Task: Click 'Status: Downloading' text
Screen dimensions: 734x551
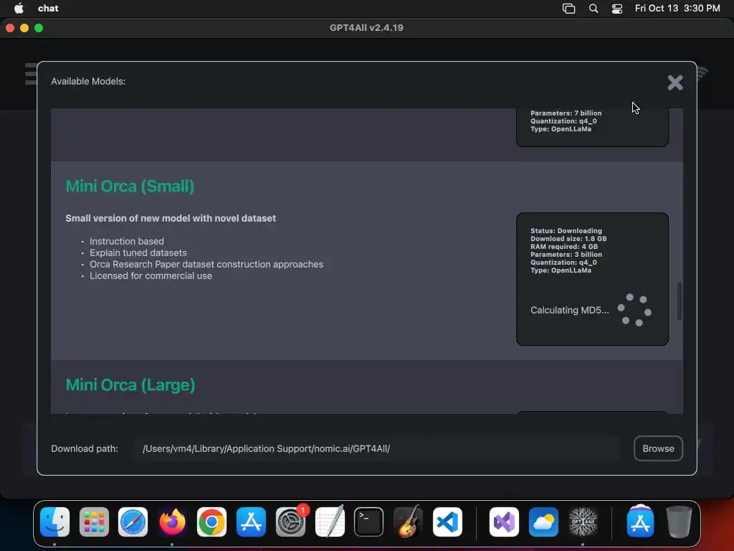Action: 566,230
